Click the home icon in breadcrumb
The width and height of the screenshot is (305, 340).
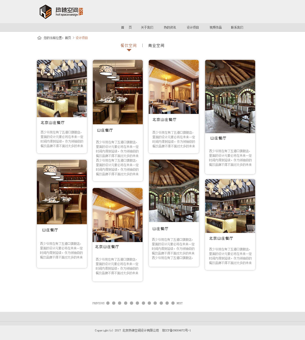(39, 38)
